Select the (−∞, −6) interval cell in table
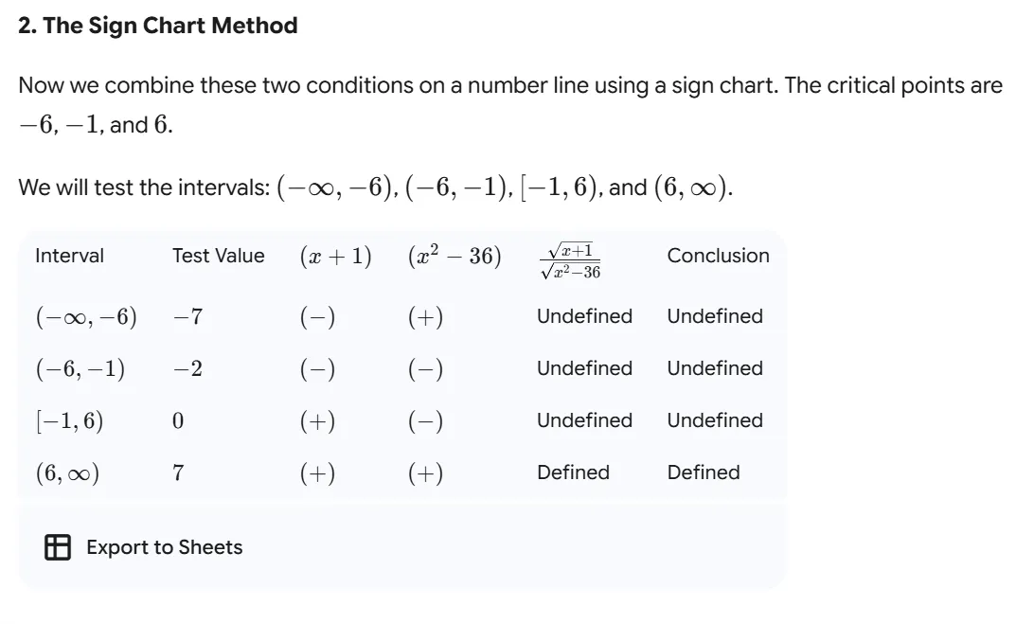The height and width of the screenshot is (624, 1016). pyautogui.click(x=86, y=317)
